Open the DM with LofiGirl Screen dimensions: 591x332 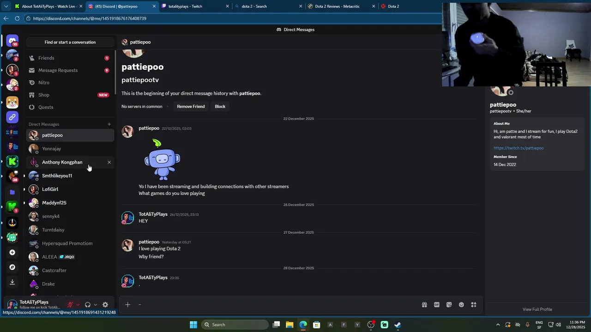coord(70,189)
